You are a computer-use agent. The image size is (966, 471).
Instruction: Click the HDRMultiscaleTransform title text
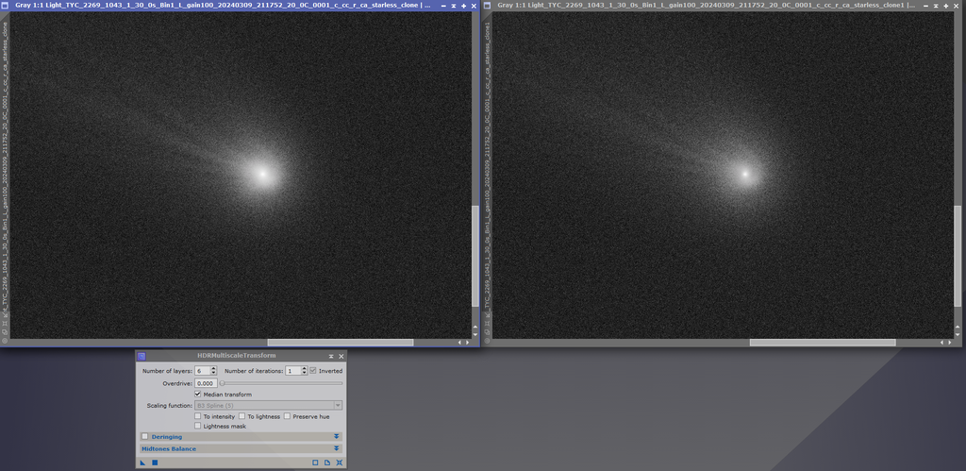237,356
